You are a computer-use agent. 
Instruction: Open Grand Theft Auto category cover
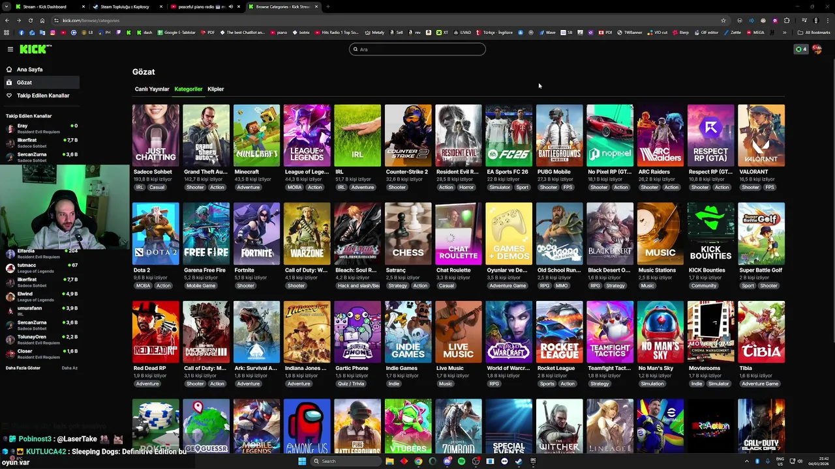coord(206,135)
